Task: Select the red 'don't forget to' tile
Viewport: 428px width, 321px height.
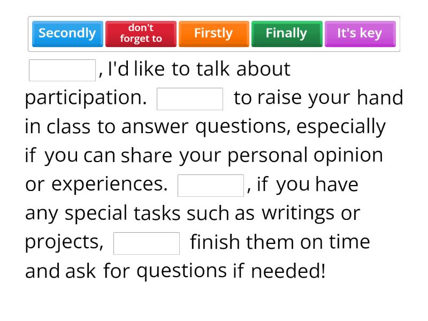Action: tap(141, 33)
